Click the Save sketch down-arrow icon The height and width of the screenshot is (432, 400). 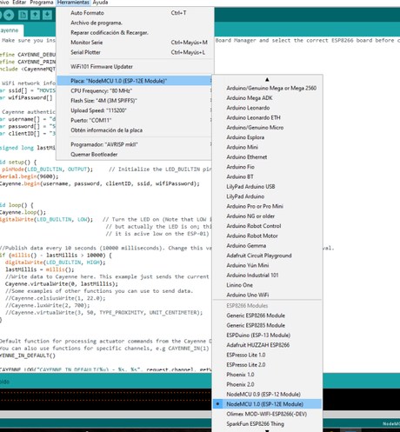(47, 15)
